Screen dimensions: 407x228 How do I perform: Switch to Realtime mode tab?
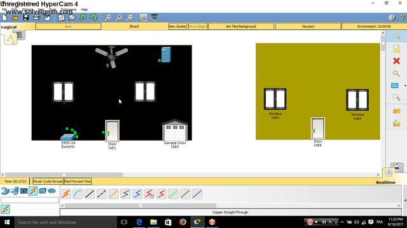click(386, 182)
